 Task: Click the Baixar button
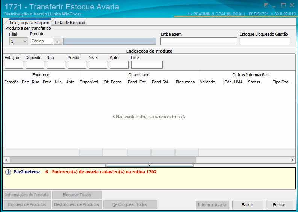click(248, 205)
